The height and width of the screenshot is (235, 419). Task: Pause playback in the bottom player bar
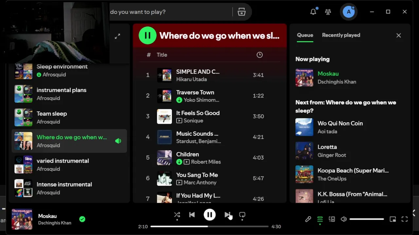click(209, 215)
